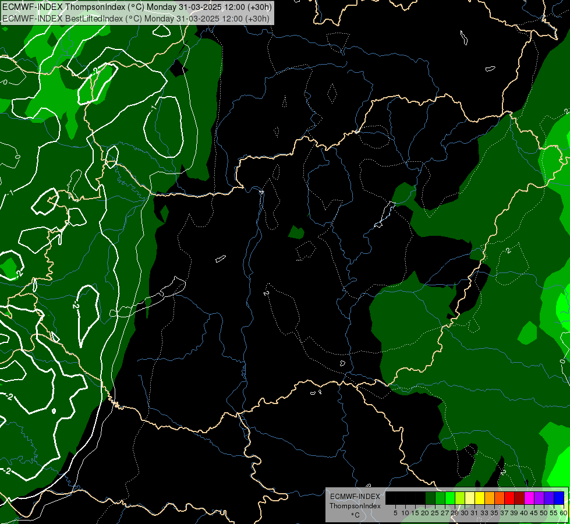The image size is (570, 524).
Task: Click the legend tick value 5
Action: [x=395, y=513]
